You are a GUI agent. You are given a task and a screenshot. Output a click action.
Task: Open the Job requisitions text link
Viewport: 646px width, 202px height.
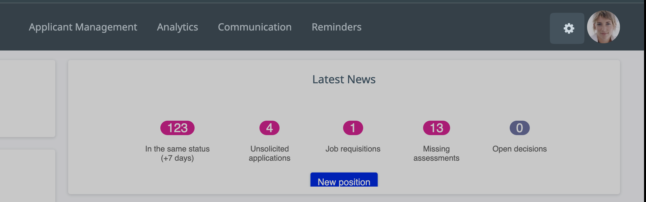click(353, 149)
